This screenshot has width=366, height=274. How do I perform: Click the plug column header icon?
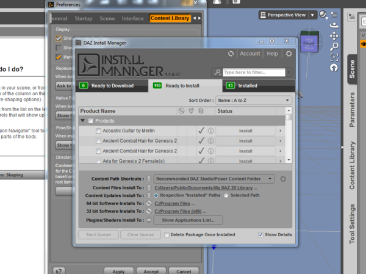pos(191,110)
